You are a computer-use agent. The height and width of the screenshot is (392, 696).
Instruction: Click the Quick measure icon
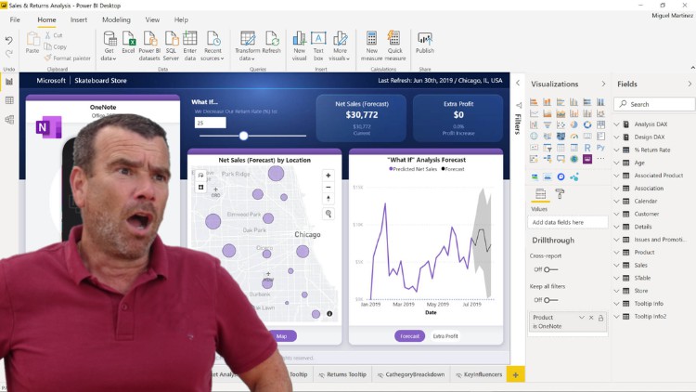(394, 39)
